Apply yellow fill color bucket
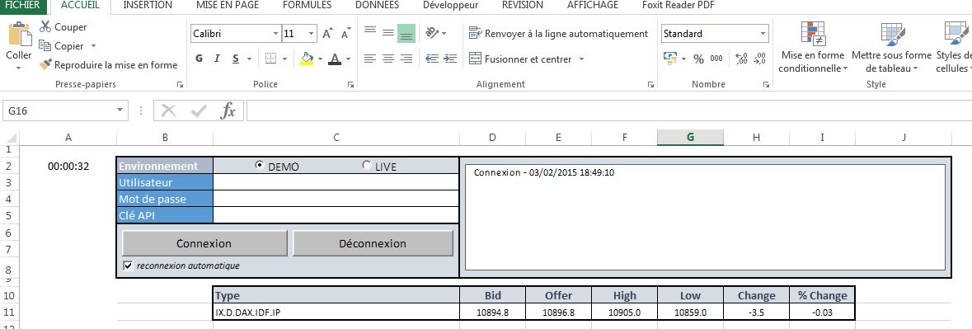The width and height of the screenshot is (972, 329). 306,59
